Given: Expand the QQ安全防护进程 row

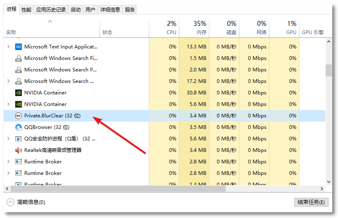Looking at the screenshot, I should pos(8,139).
